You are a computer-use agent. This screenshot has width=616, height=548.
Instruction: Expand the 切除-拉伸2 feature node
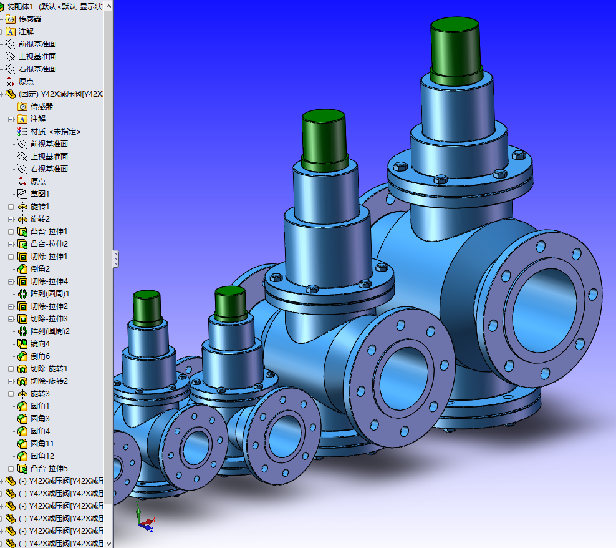coord(11,306)
